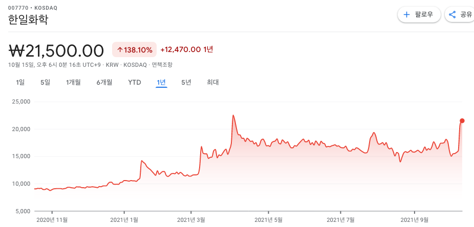
Task: Open the 최대 range tab
Action: pyautogui.click(x=213, y=82)
